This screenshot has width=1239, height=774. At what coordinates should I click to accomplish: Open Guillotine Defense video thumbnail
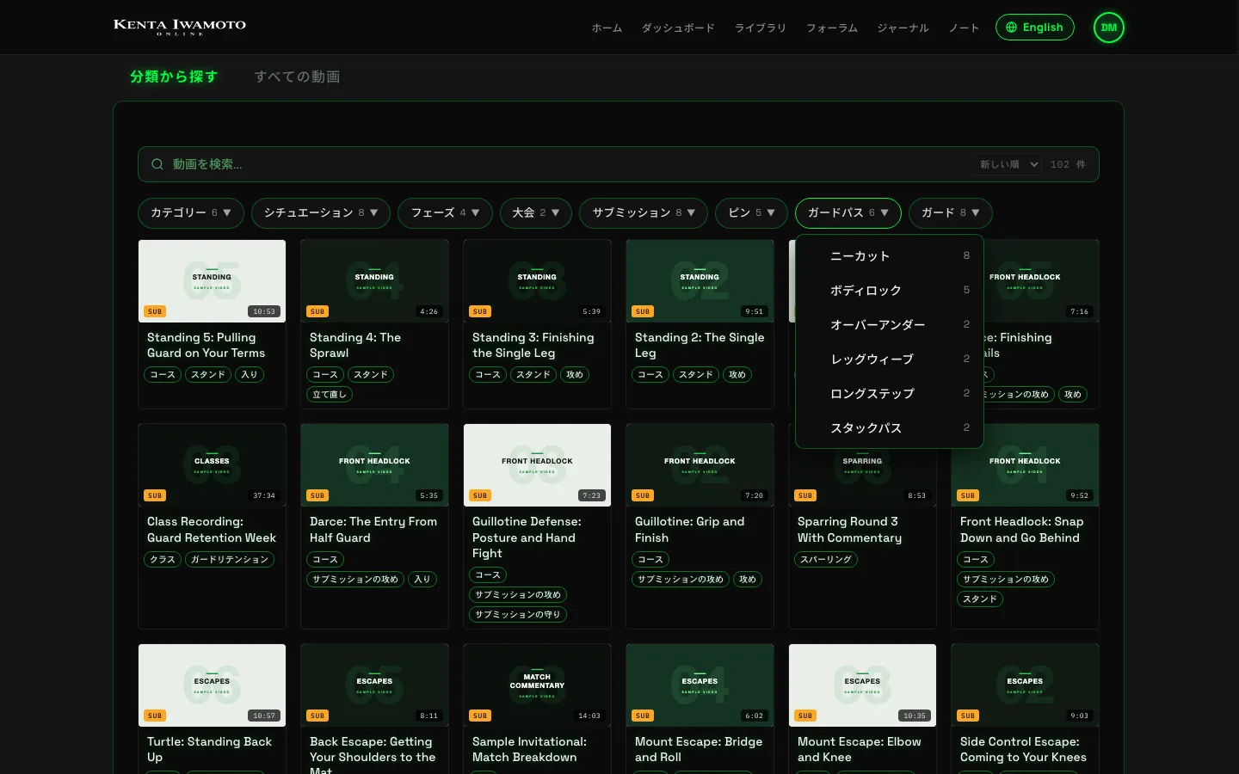click(x=537, y=465)
